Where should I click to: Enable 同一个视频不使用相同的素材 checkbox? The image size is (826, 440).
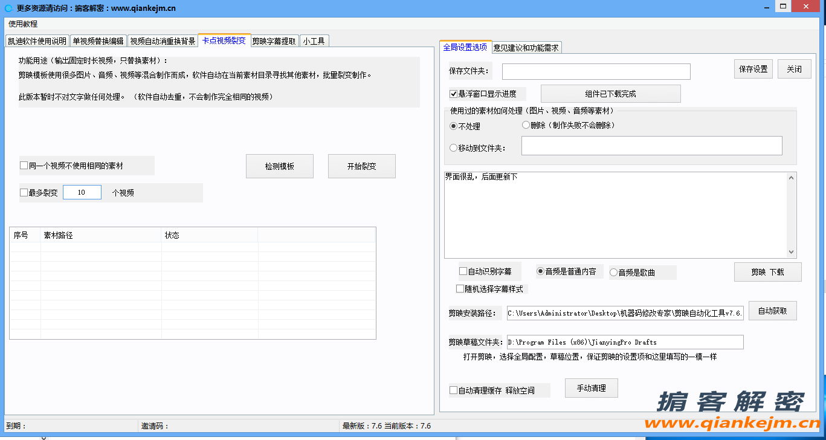coord(24,166)
